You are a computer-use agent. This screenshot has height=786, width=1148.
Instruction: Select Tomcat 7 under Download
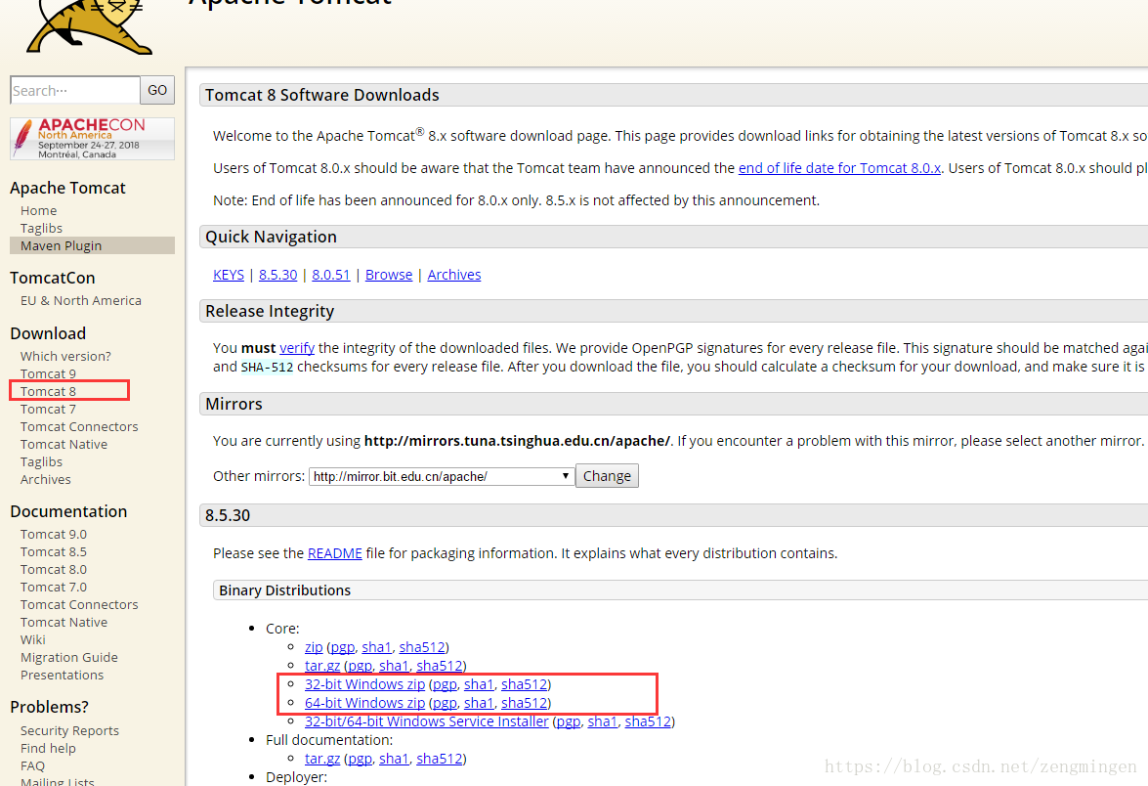(48, 410)
